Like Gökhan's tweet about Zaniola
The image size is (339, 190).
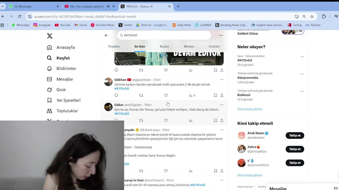pos(166,95)
